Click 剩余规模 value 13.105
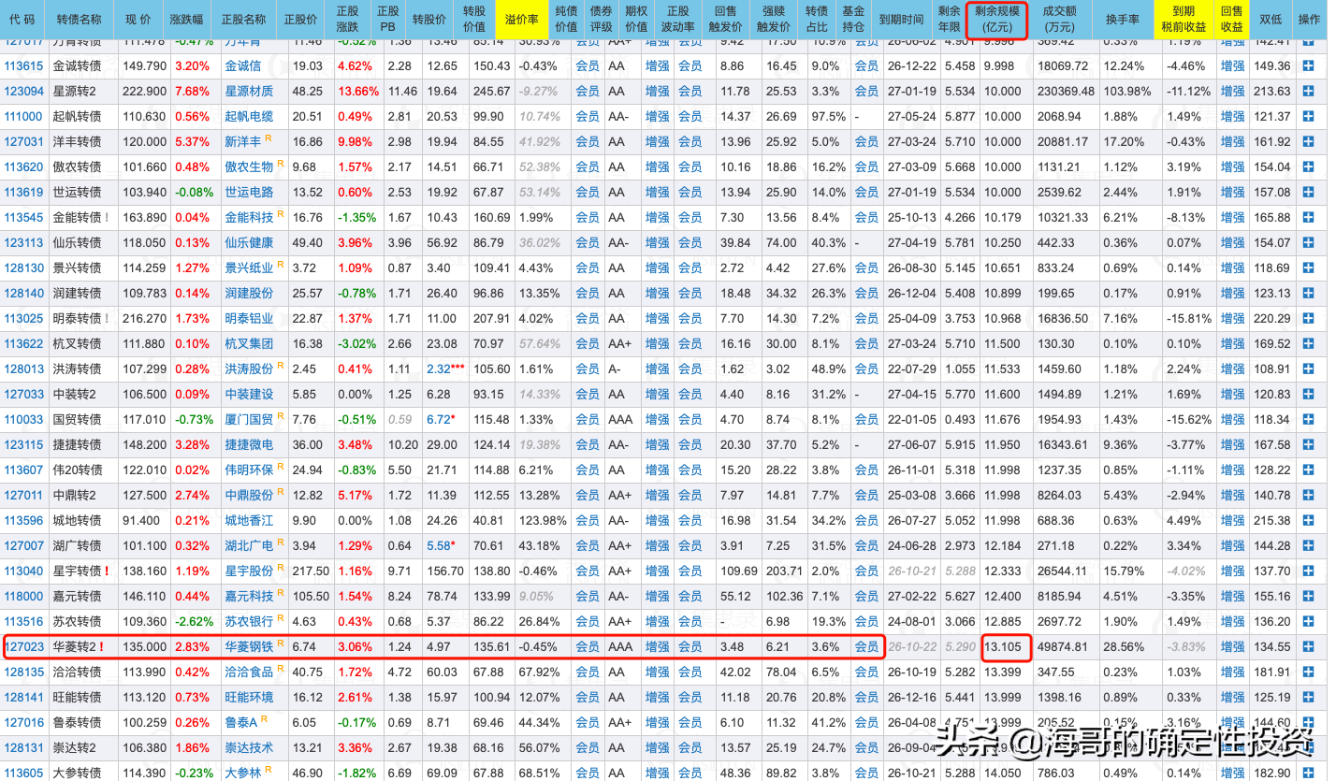The height and width of the screenshot is (781, 1336). point(1003,646)
